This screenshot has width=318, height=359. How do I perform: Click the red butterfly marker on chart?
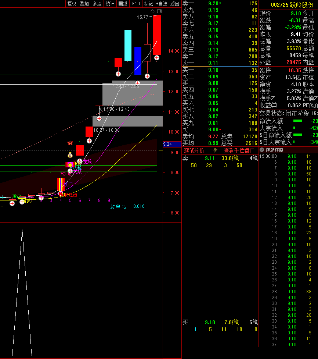point(70,143)
